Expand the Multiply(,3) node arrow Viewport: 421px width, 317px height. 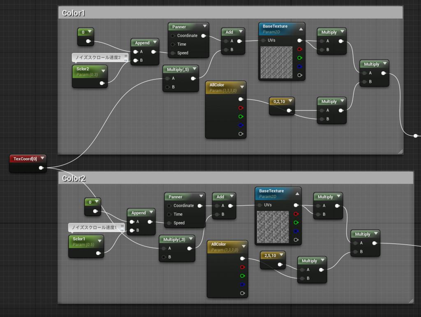point(191,239)
